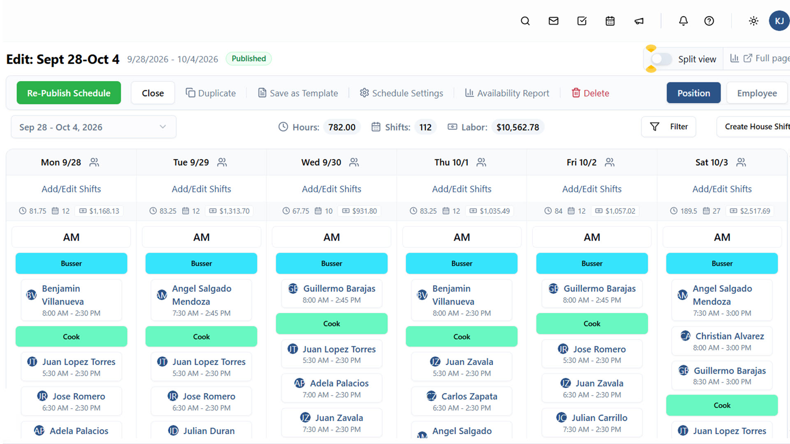The image size is (790, 444).
Task: Open the help question mark icon
Action: pyautogui.click(x=709, y=21)
